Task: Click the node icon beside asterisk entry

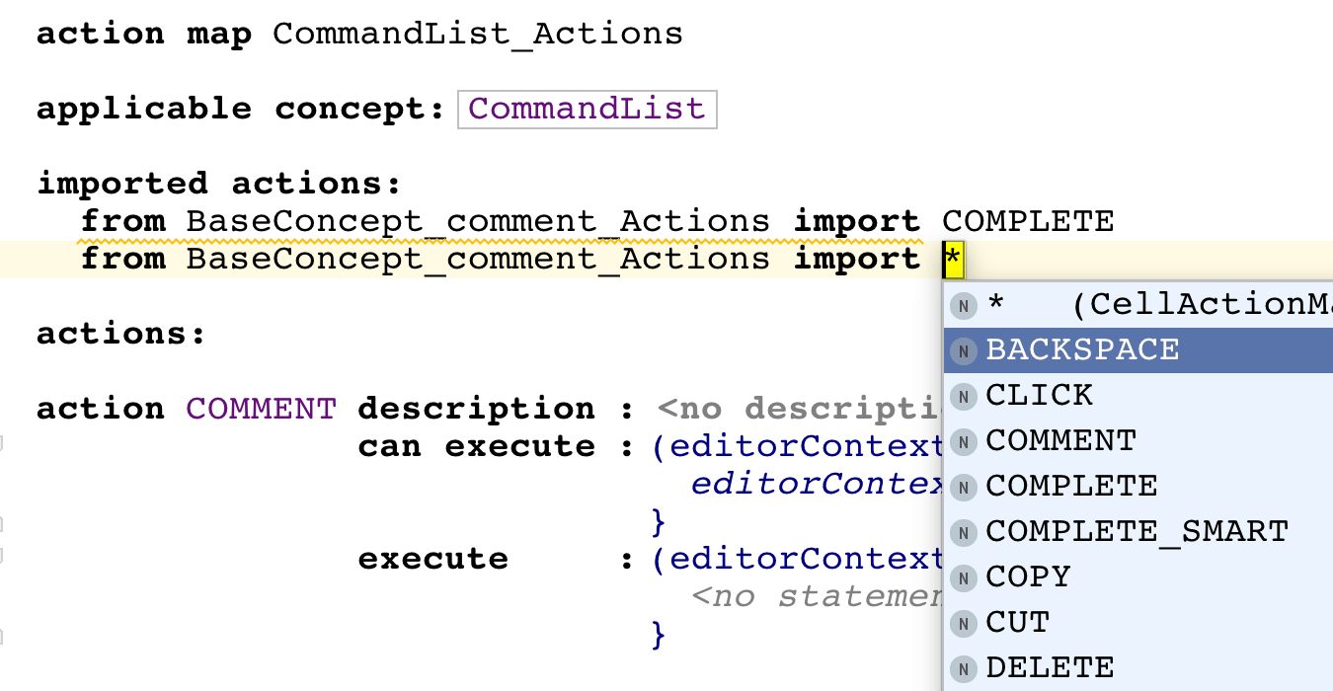Action: [x=963, y=305]
